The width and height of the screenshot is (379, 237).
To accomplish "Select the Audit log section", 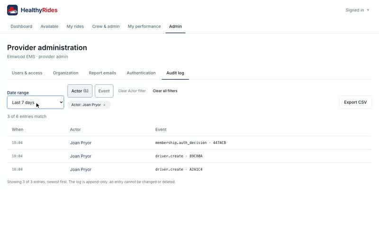I will click(175, 73).
